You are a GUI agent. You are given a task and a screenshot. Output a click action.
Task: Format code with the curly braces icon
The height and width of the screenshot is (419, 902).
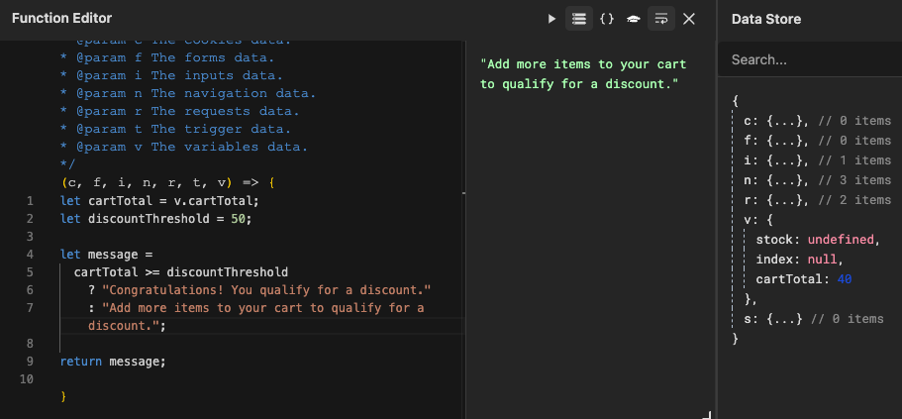coord(606,19)
